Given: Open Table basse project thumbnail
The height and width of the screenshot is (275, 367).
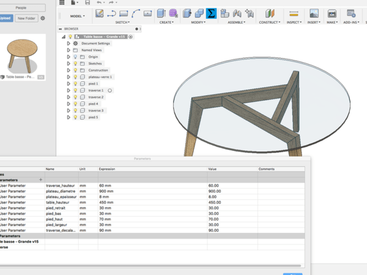Looking at the screenshot, I should (23, 57).
